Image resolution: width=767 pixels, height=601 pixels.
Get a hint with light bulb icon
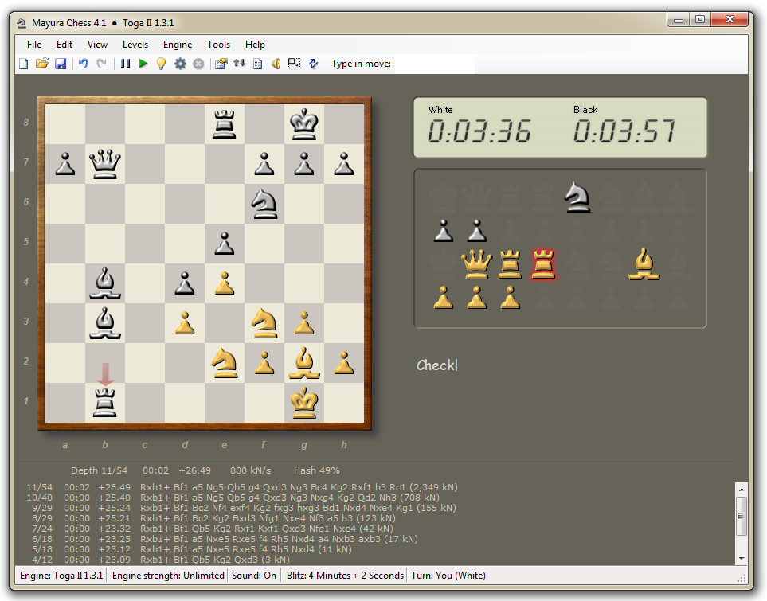pyautogui.click(x=162, y=64)
